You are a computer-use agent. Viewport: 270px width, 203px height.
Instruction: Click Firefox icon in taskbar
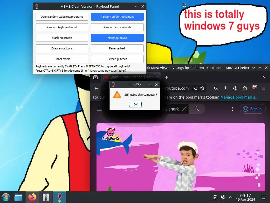tap(32, 197)
